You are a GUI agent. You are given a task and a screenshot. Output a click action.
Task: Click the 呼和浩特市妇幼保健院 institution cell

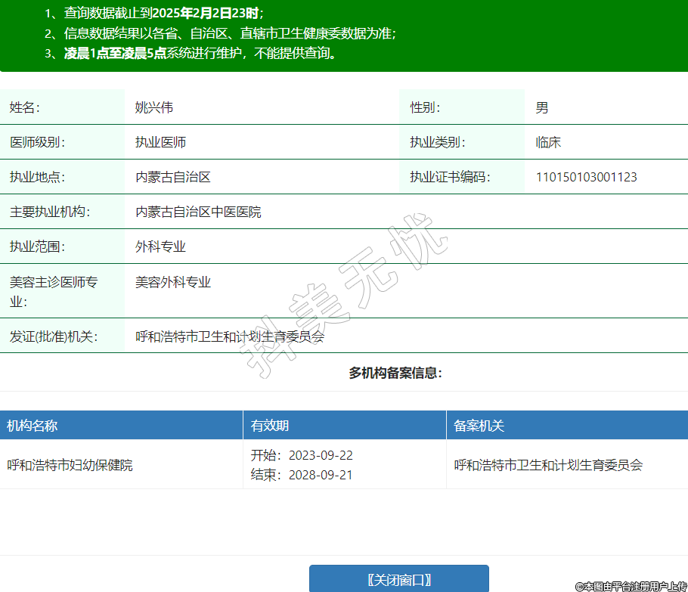point(70,465)
